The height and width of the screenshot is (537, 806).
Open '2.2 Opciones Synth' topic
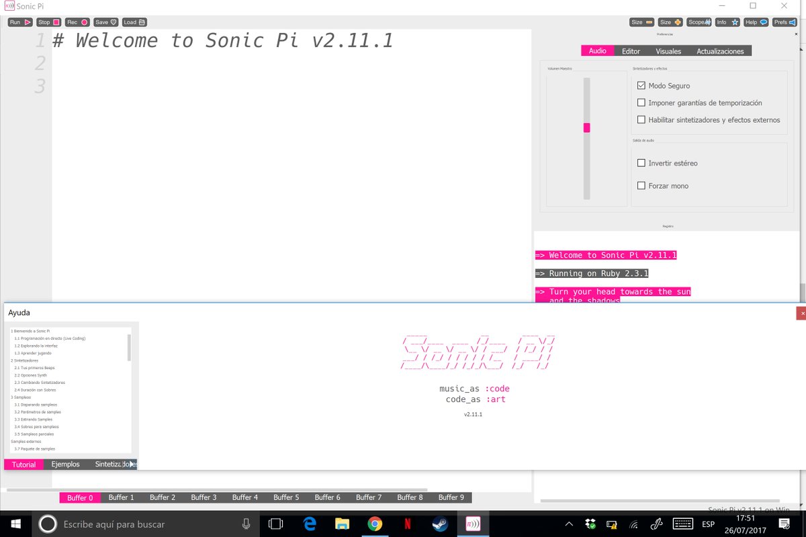30,375
